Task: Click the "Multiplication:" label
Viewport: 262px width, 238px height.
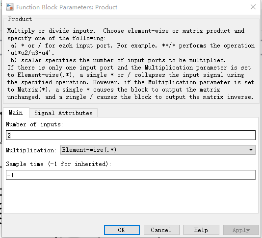Action: 31,150
